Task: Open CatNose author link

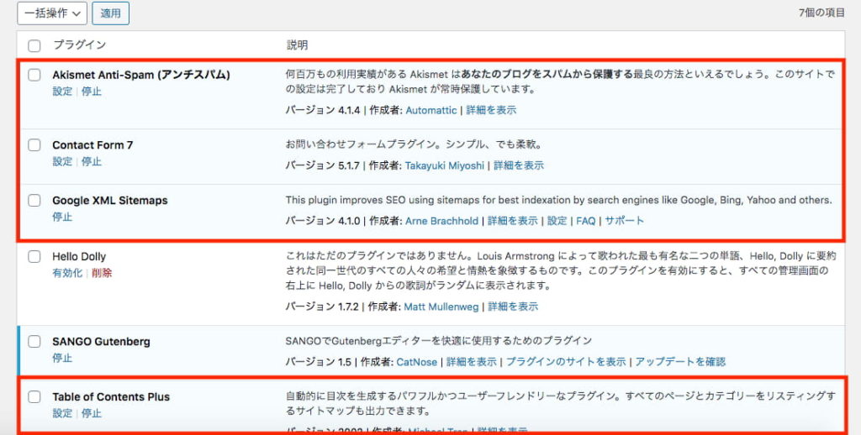Action: (x=417, y=361)
